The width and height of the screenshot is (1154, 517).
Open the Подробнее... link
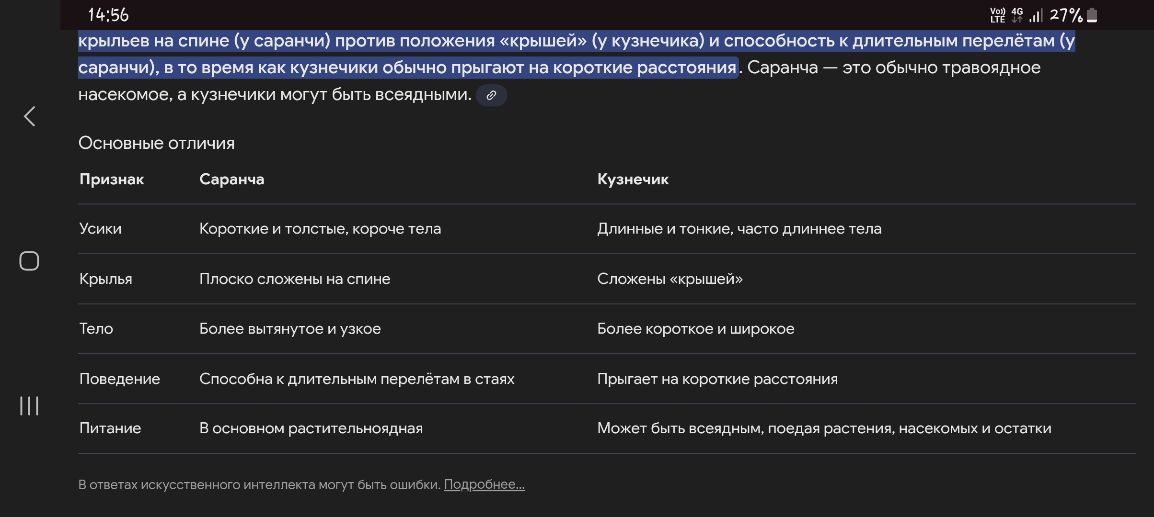484,484
